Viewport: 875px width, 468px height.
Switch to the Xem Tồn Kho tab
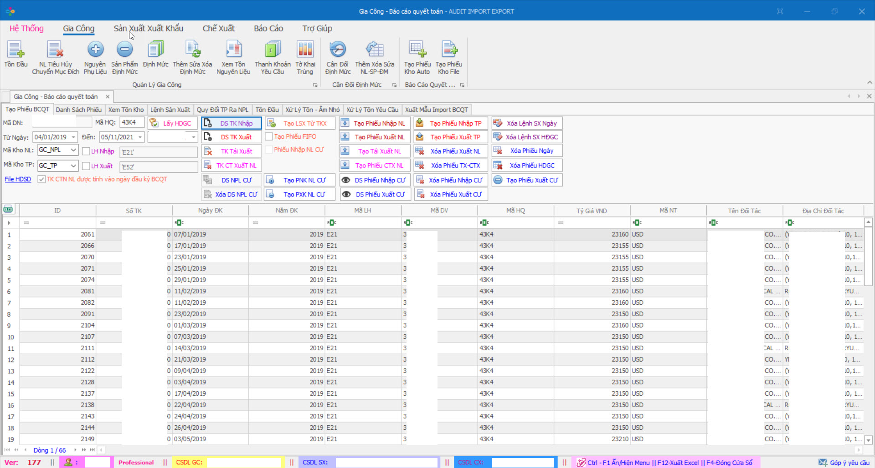(x=126, y=110)
